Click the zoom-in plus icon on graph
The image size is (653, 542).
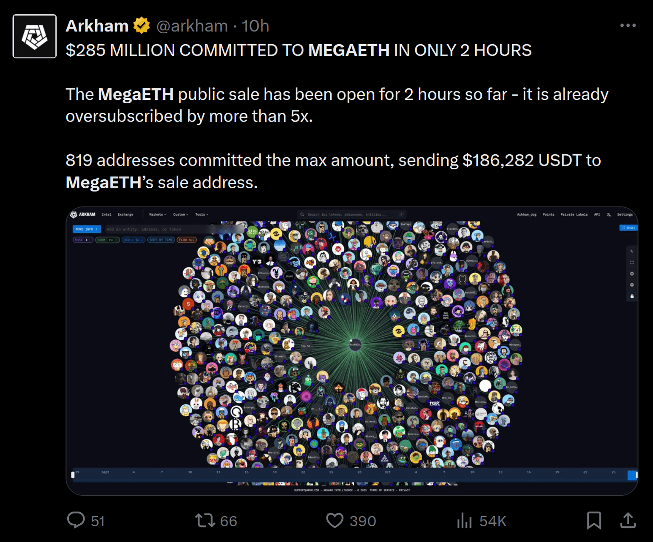[x=632, y=274]
